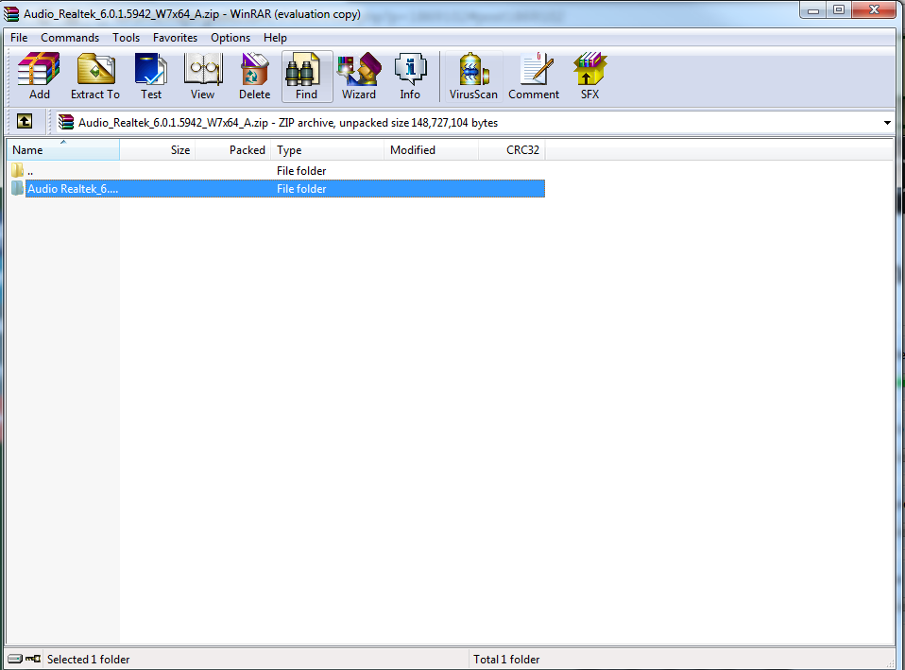Image resolution: width=905 pixels, height=670 pixels.
Task: Select the parent ".." folder entry
Action: click(30, 171)
